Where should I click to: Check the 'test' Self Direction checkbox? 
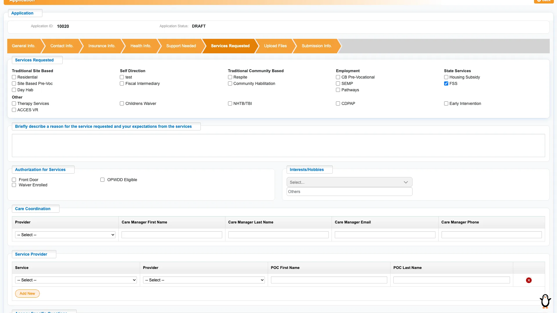pyautogui.click(x=122, y=77)
